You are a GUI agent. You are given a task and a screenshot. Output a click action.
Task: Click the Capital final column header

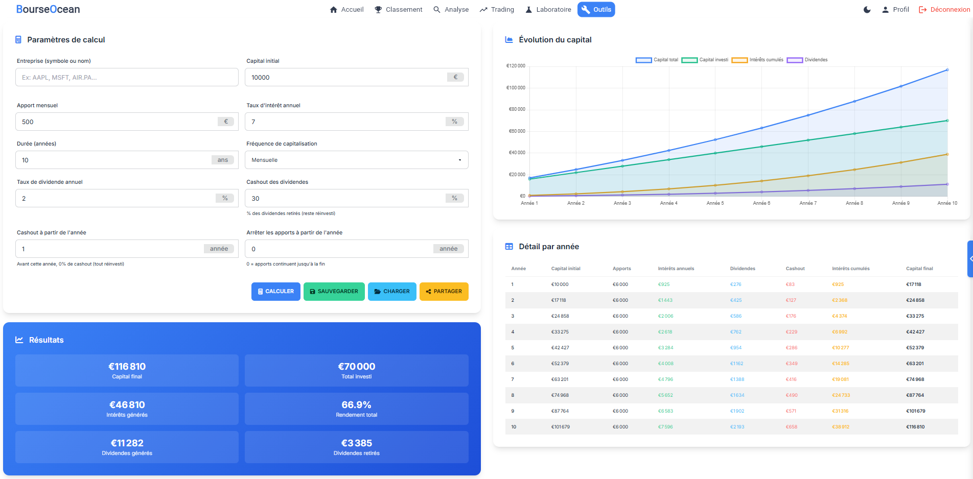tap(919, 269)
